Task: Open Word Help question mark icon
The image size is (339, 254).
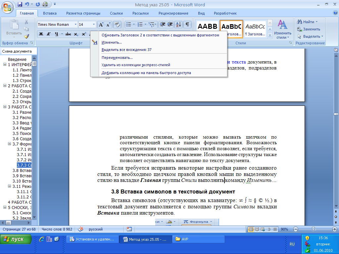Action: tap(335, 13)
